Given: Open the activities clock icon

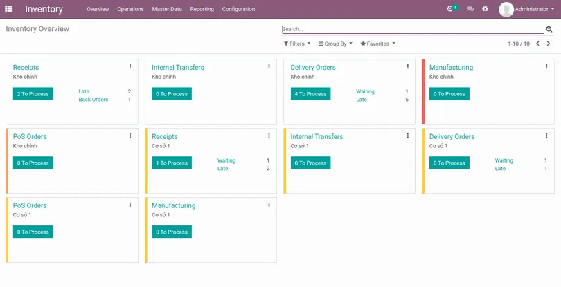Looking at the screenshot, I should click(x=450, y=9).
